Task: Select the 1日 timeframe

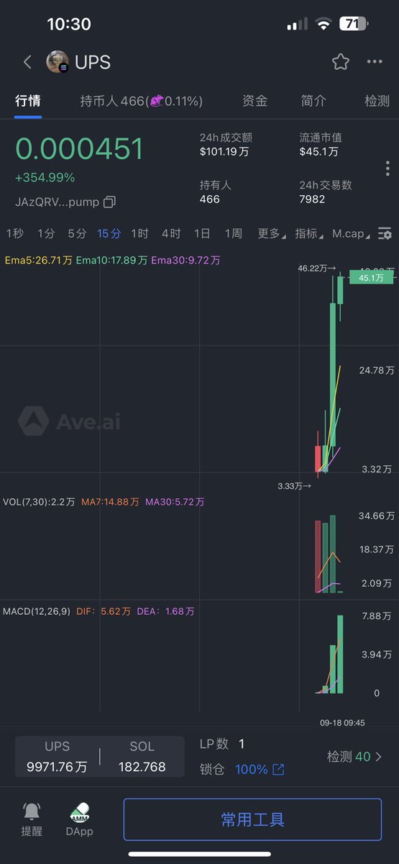Action: 202,233
